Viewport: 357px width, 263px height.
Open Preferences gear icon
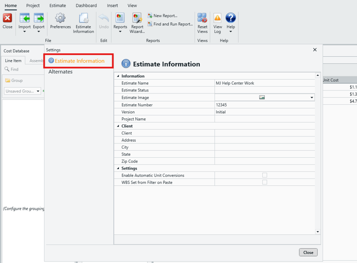pos(60,20)
